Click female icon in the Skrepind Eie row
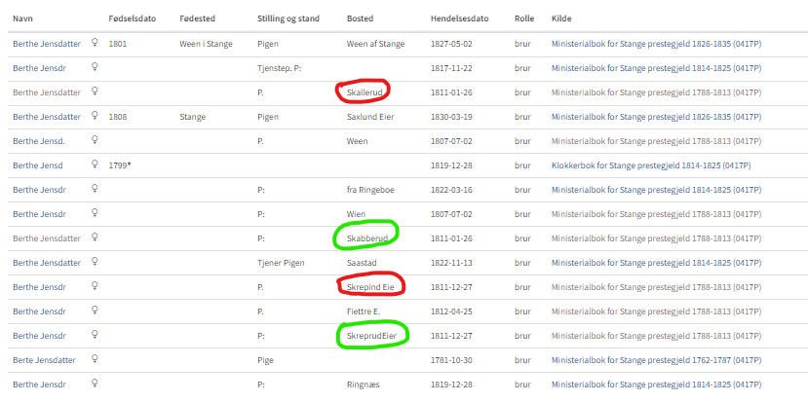Viewport: 808px width, 402px height. click(x=95, y=286)
